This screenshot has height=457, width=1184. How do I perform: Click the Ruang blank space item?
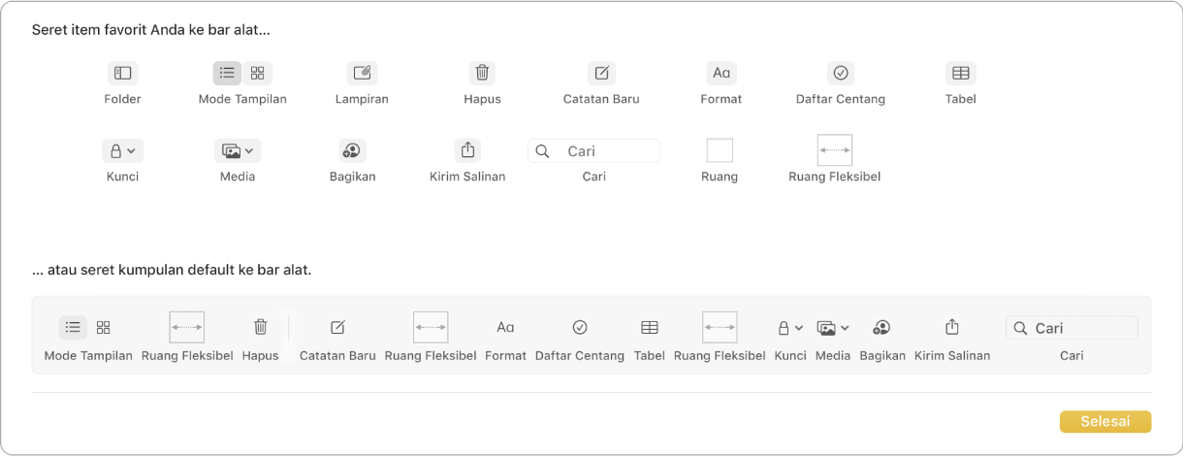click(x=720, y=150)
